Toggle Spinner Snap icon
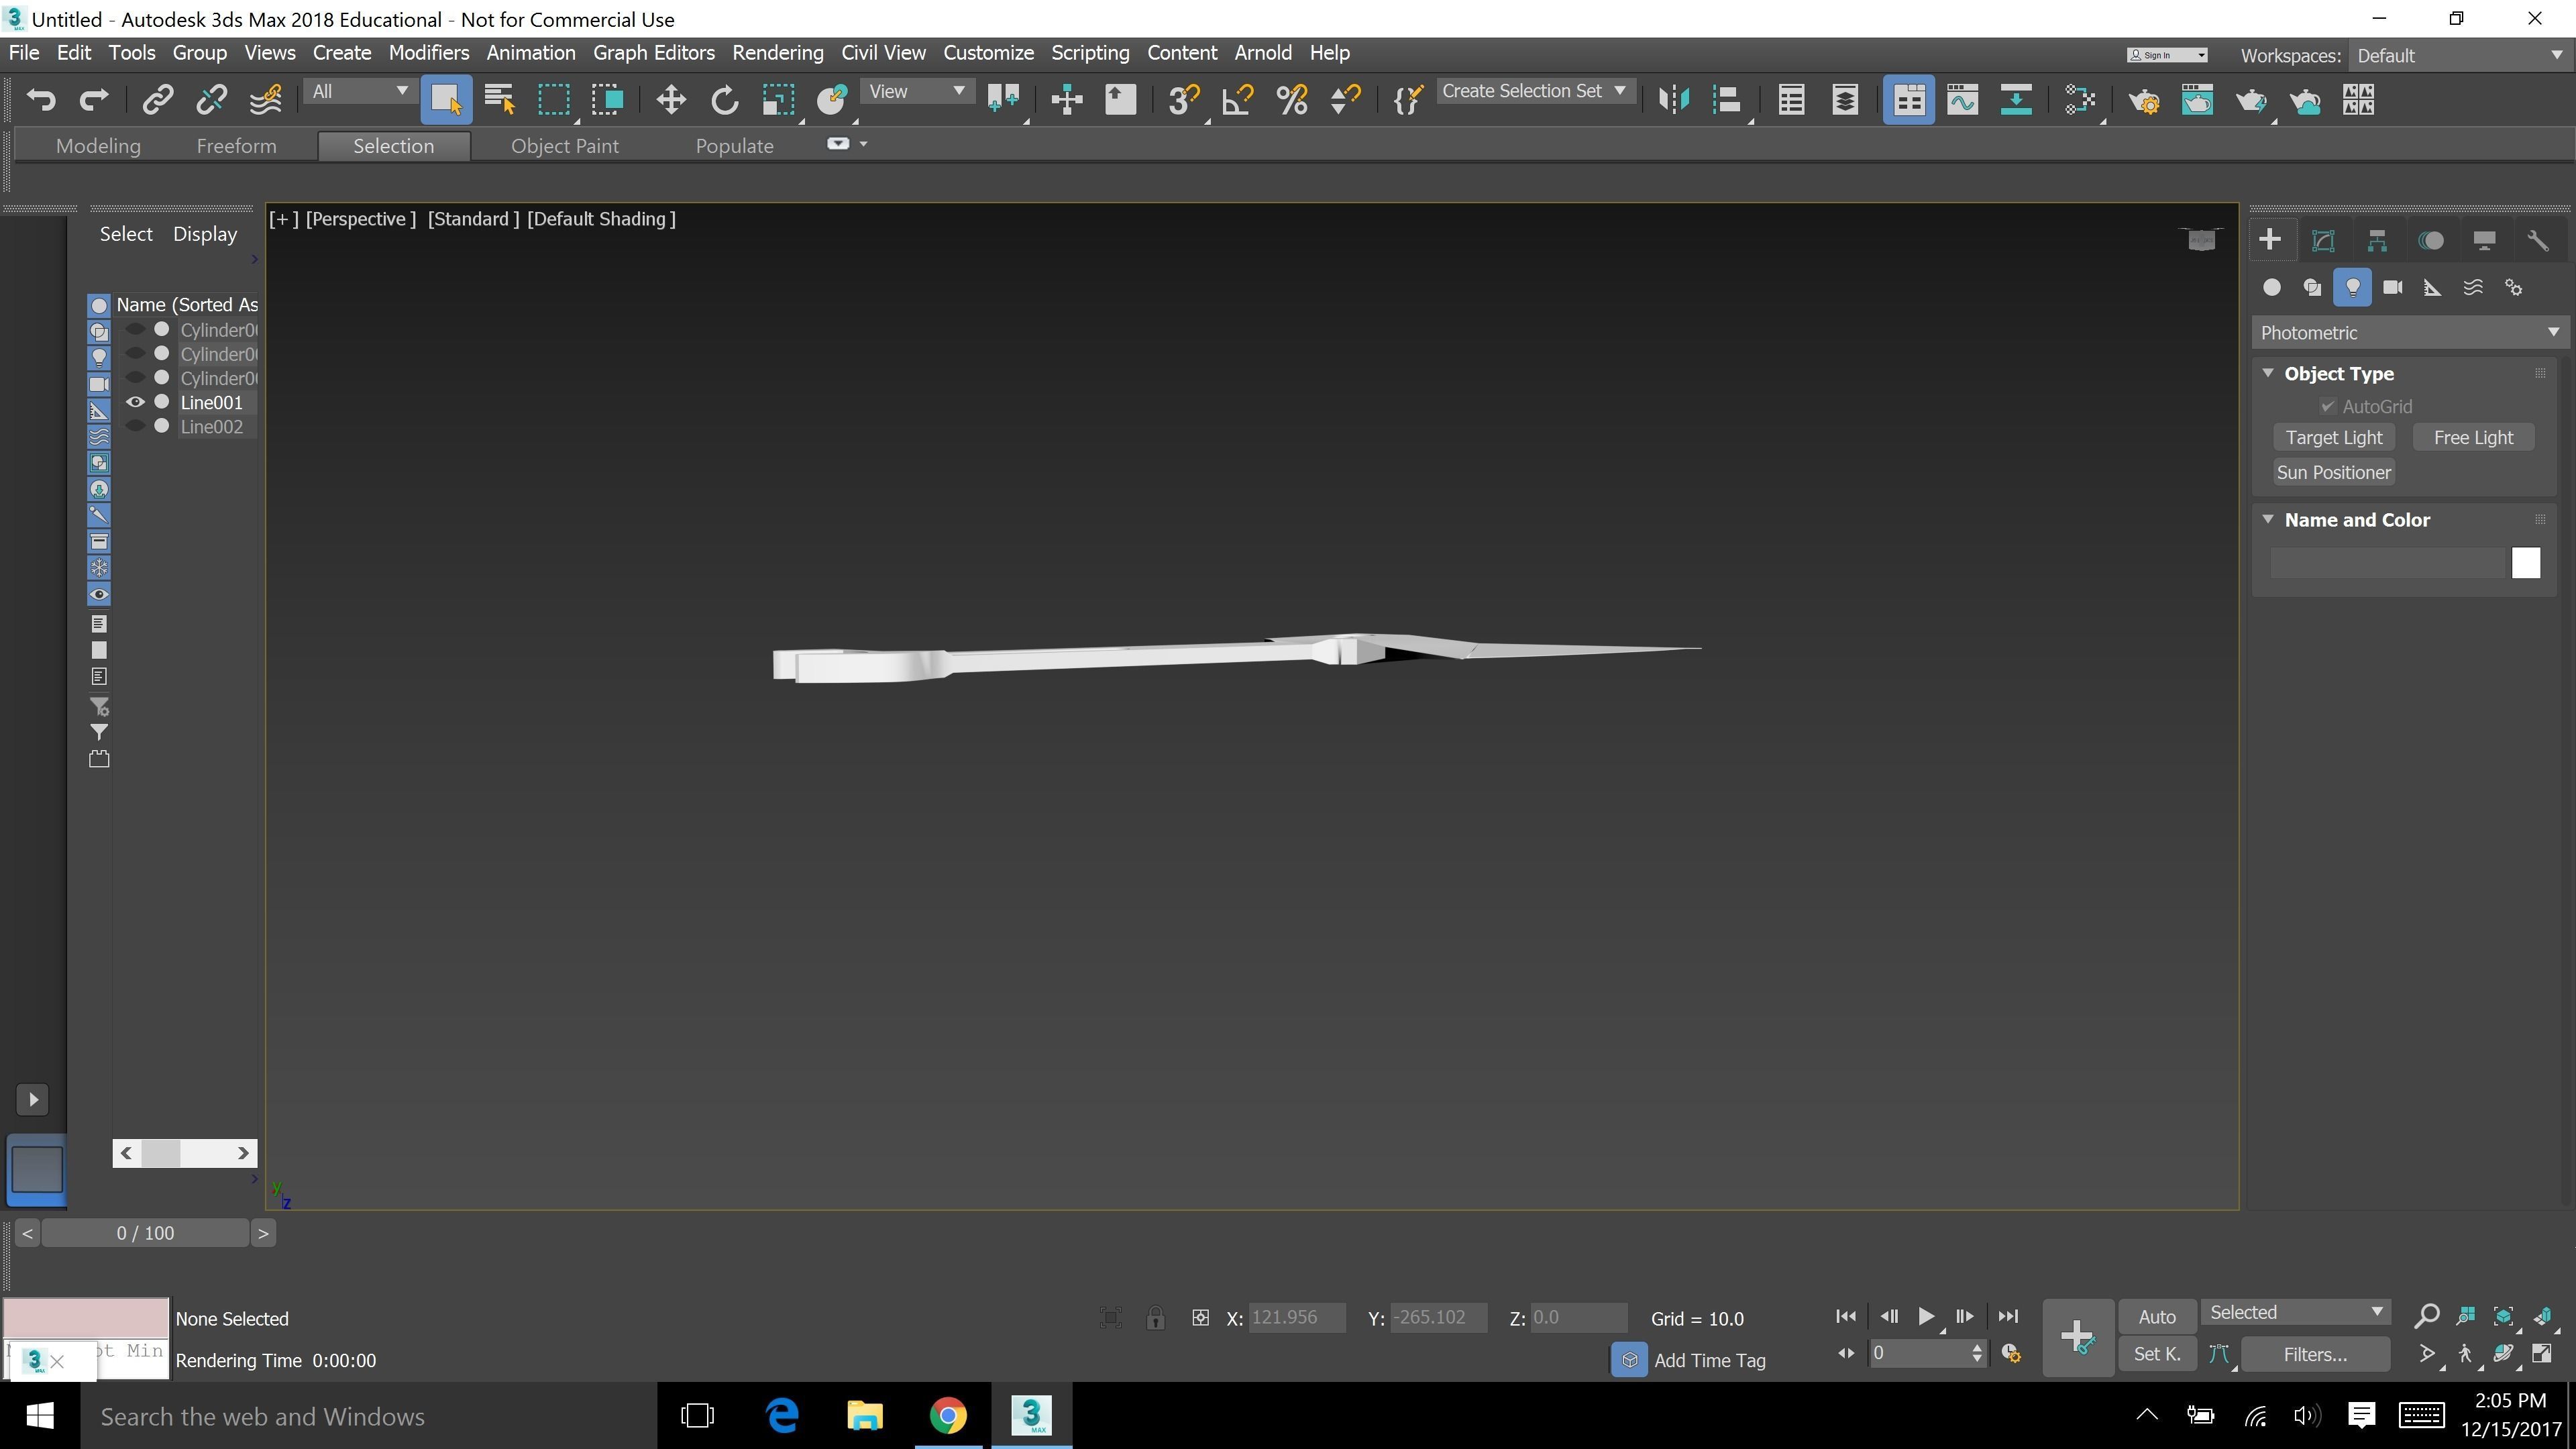Screen dimensions: 2576x1449 point(1345,99)
